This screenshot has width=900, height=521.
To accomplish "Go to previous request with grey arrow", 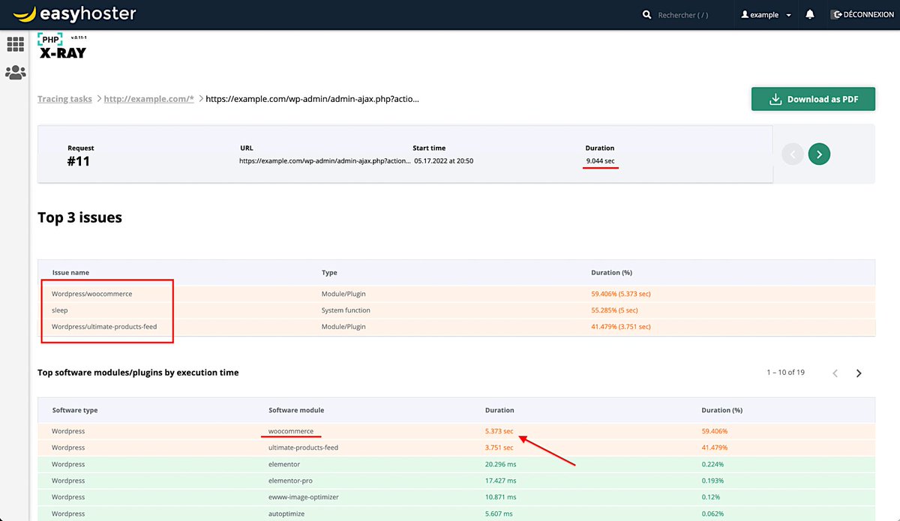I will click(x=793, y=154).
